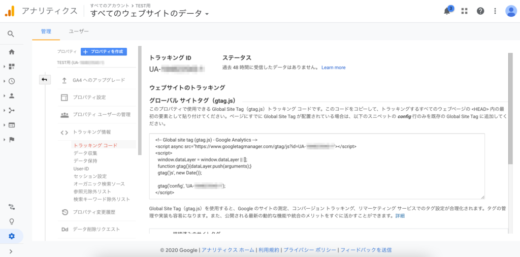Open the Audience person icon
Viewport: 520px width, 257px height.
pos(12,96)
